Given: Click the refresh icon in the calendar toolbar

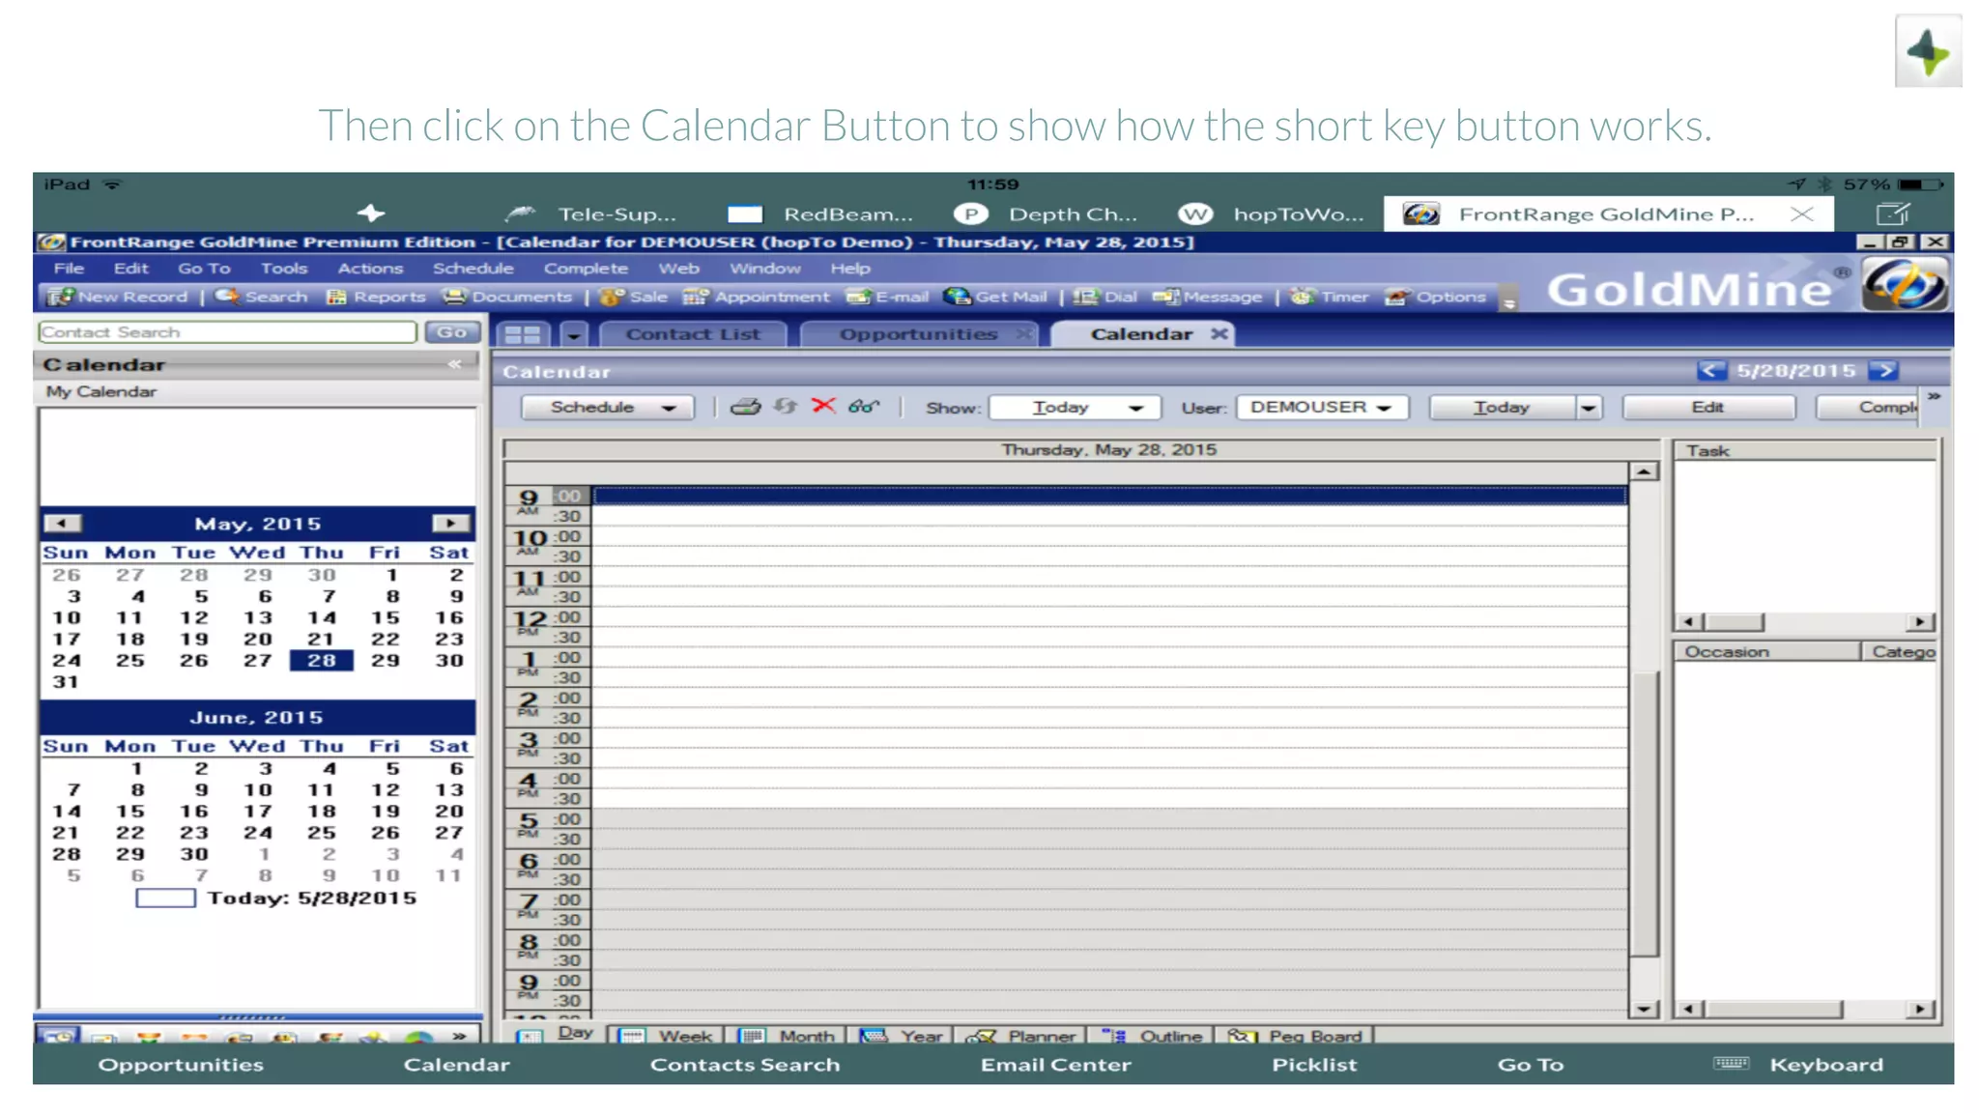Looking at the screenshot, I should (785, 407).
